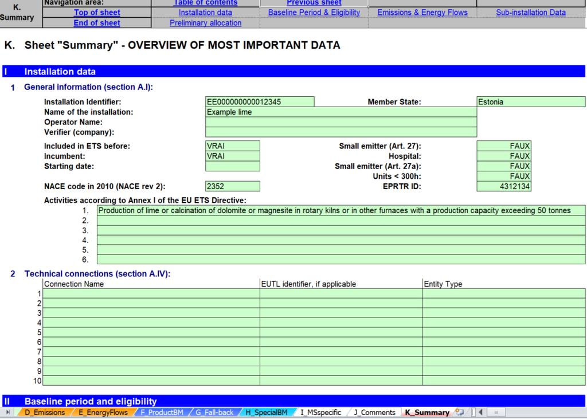Select Connection Name cell in row 1
This screenshot has width=587, height=419.
[x=151, y=293]
